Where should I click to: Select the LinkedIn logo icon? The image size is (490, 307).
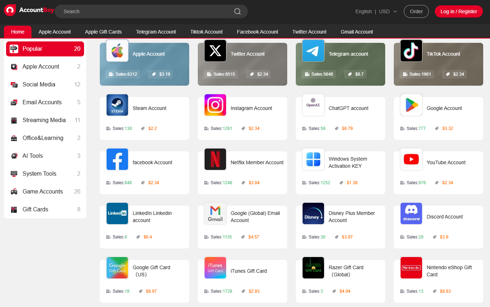pyautogui.click(x=117, y=213)
